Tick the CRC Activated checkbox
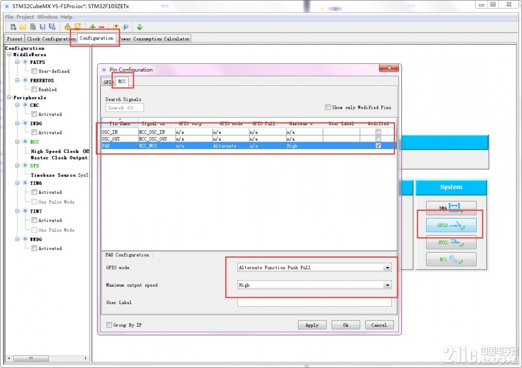The width and height of the screenshot is (522, 368). (x=34, y=114)
